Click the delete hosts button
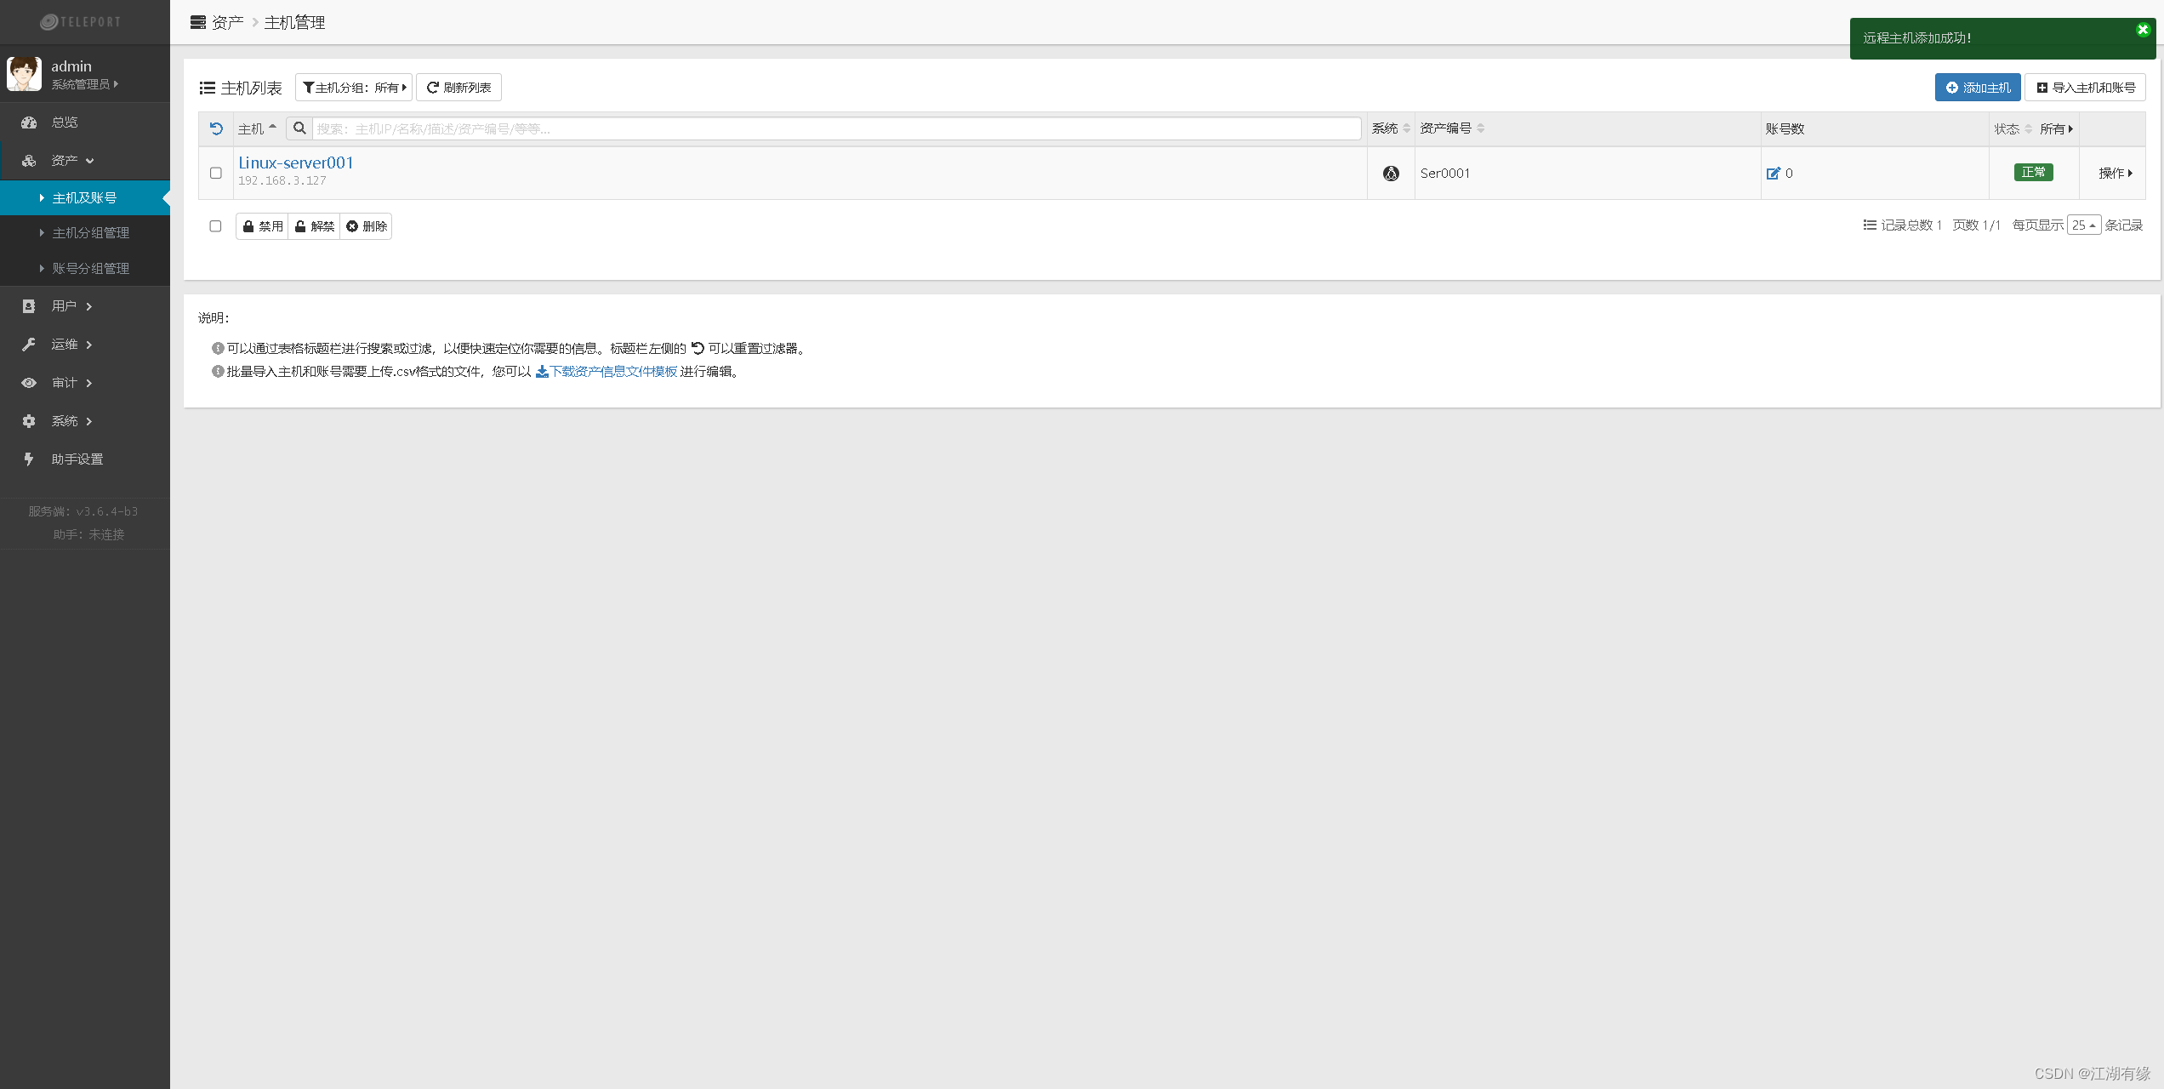Screen dimensions: 2164x1089 point(367,226)
